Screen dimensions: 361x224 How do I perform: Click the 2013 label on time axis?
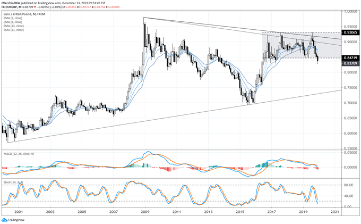click(208, 212)
